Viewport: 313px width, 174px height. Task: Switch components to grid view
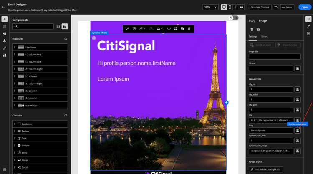pos(58,26)
